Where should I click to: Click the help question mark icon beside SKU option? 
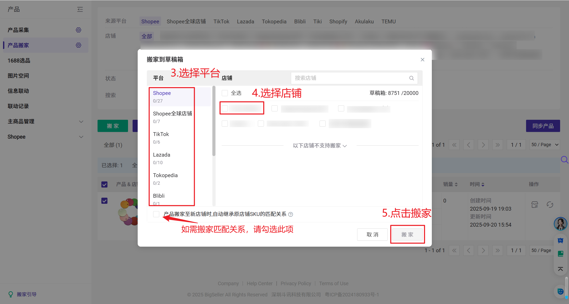(x=291, y=214)
